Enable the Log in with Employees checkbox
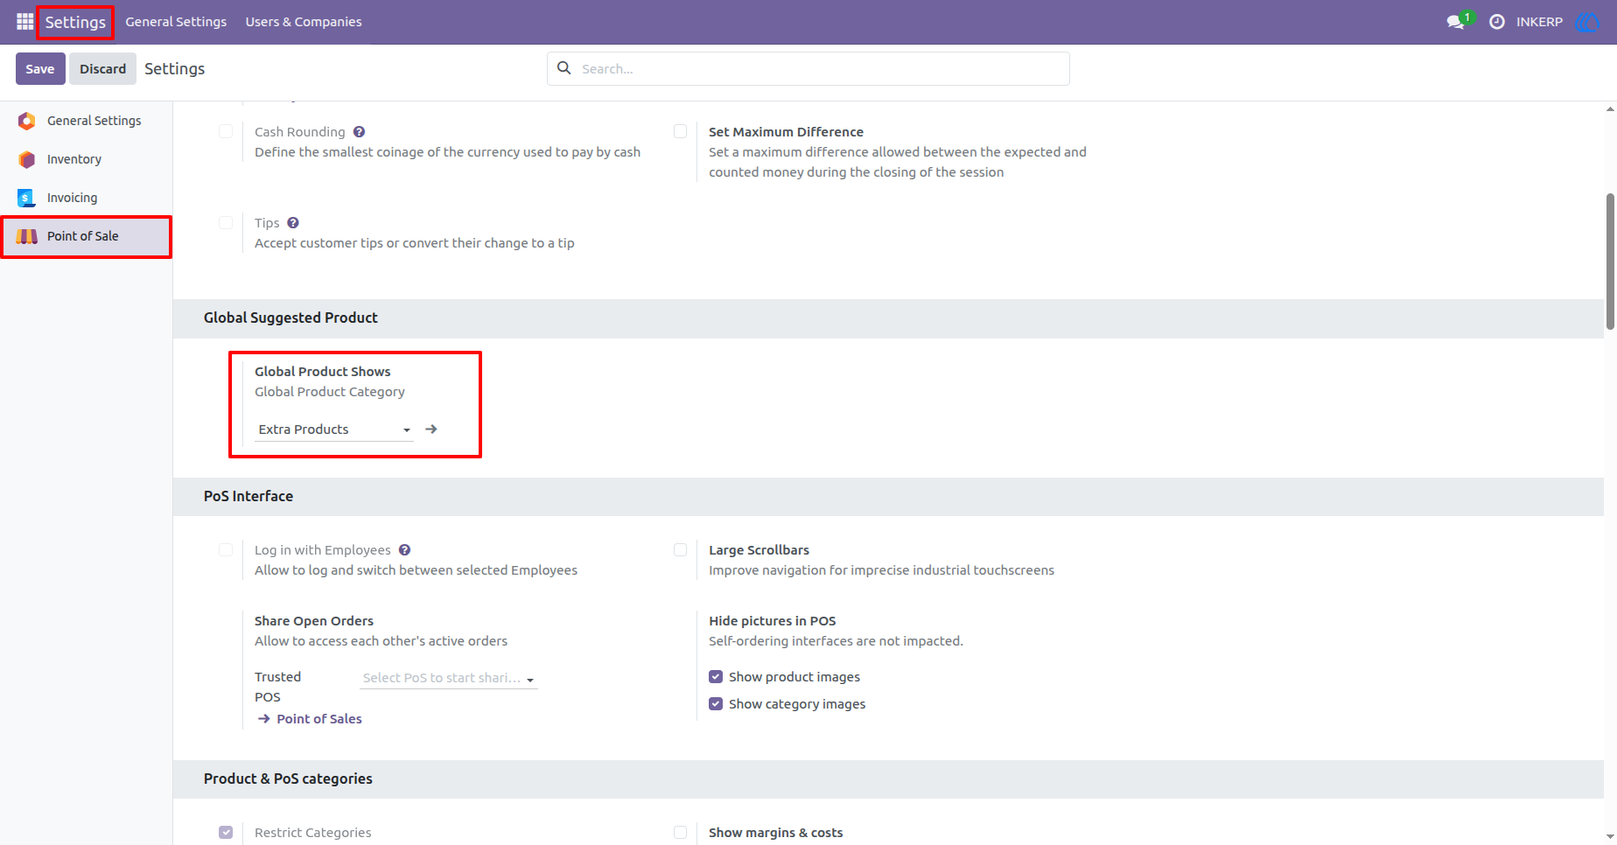The image size is (1617, 845). coord(226,549)
